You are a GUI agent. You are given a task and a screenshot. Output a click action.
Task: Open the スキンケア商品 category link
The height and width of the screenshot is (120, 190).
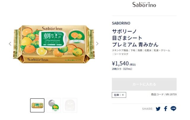120,50
